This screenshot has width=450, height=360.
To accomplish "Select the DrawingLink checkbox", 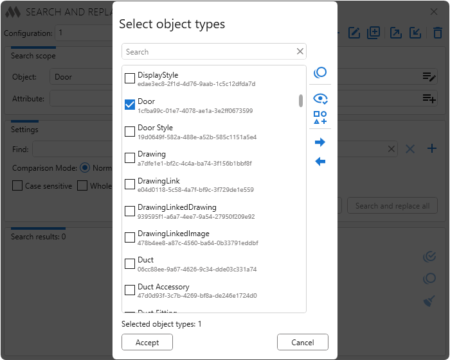I will coord(130,185).
